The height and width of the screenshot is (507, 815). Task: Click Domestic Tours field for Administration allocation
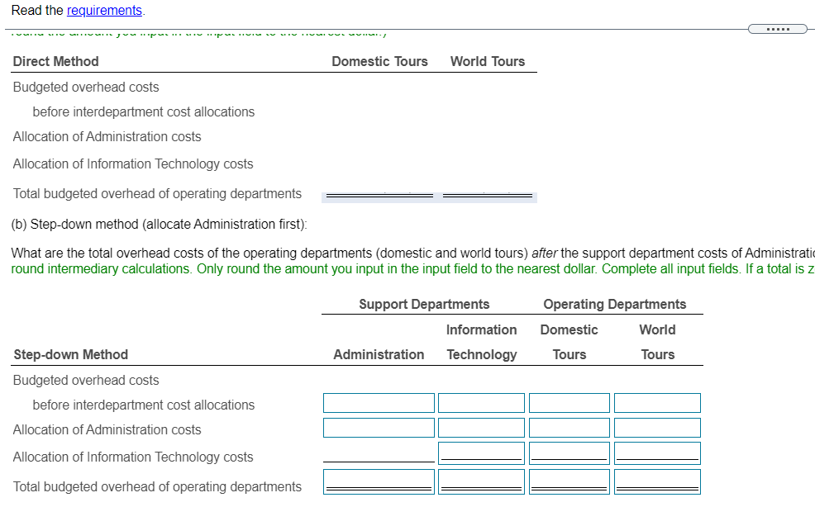[569, 427]
